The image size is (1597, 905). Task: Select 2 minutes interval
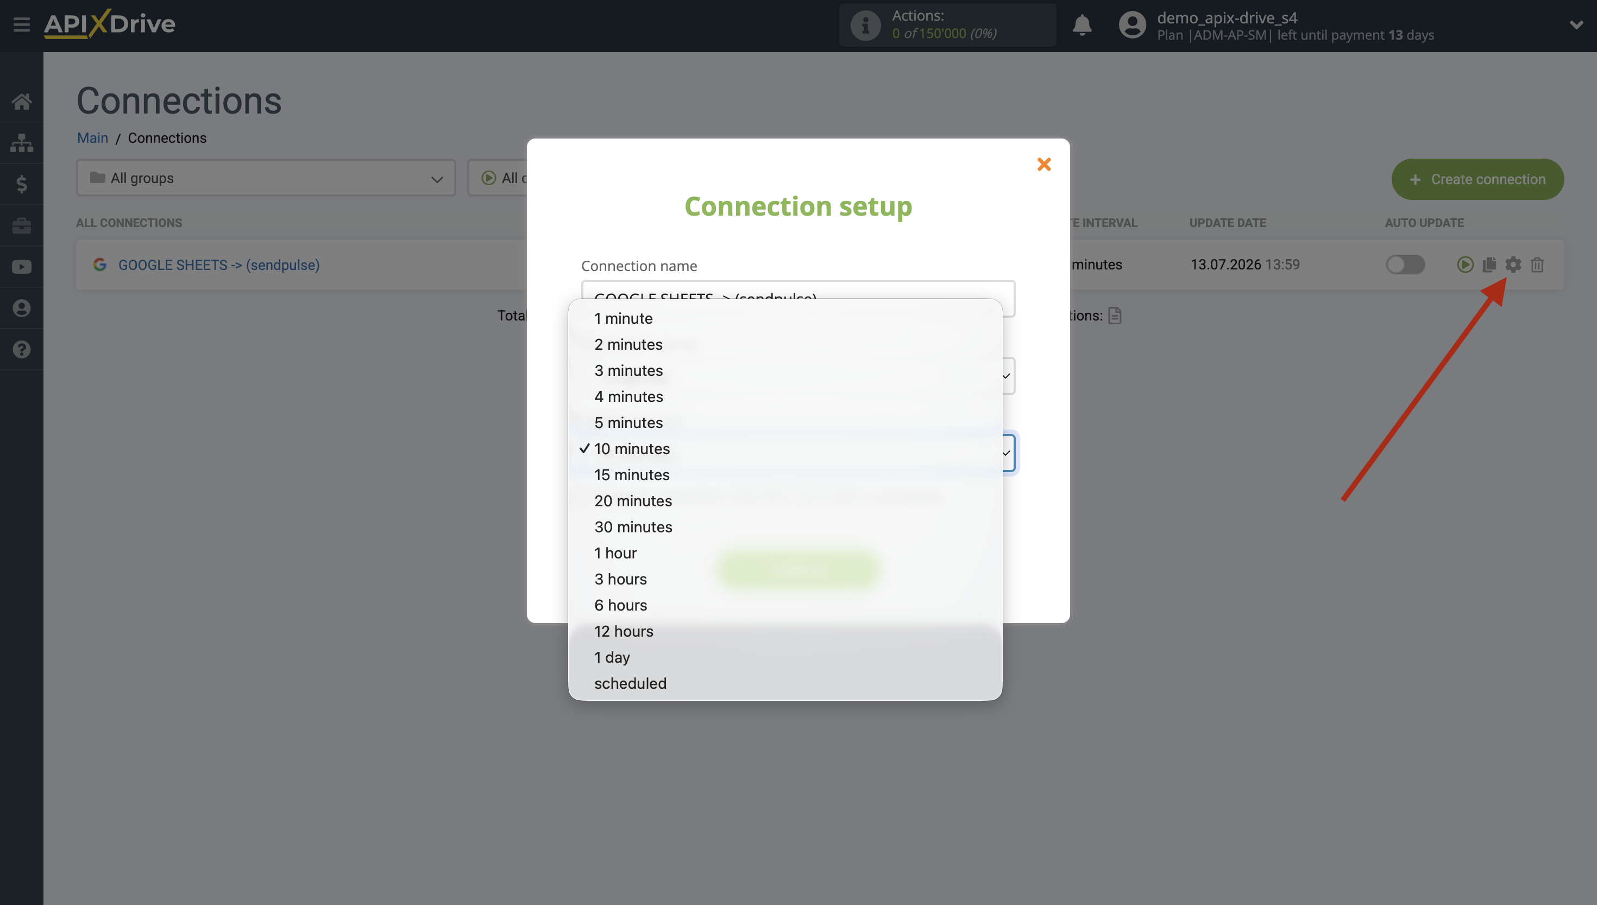(785, 344)
